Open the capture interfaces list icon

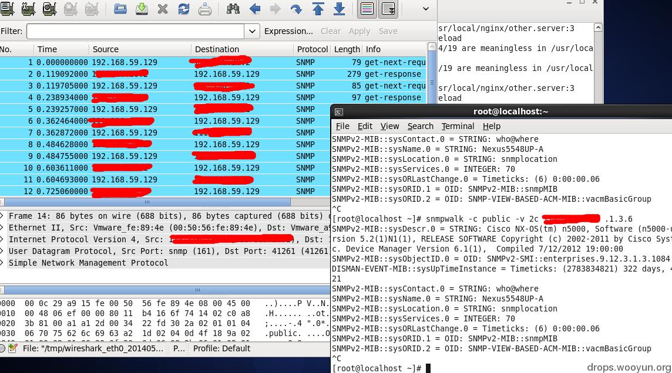(x=7, y=9)
